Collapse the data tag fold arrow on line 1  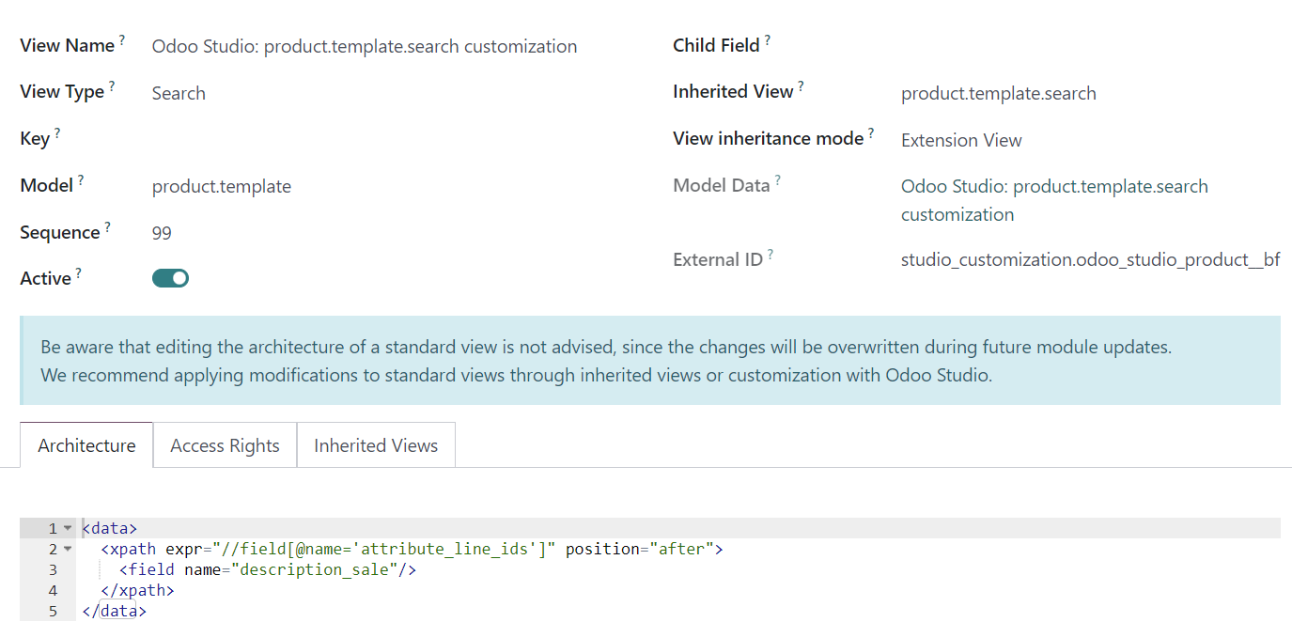tap(68, 528)
